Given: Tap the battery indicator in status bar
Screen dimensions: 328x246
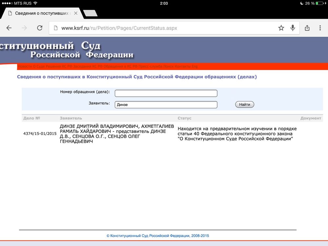Looking at the screenshot, I should (319, 3).
